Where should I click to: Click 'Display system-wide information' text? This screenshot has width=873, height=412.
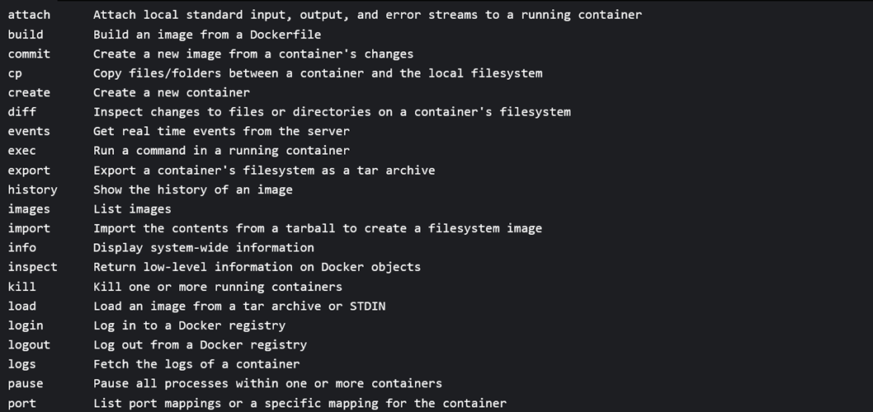(203, 247)
